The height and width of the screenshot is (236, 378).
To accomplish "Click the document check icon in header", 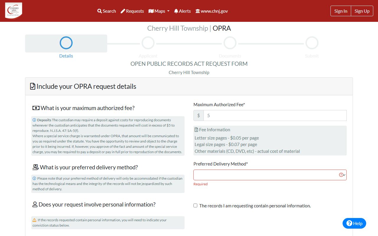I will (33, 86).
